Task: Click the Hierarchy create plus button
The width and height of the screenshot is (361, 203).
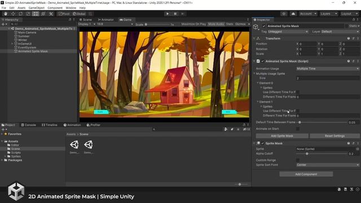Action: click(x=4, y=24)
